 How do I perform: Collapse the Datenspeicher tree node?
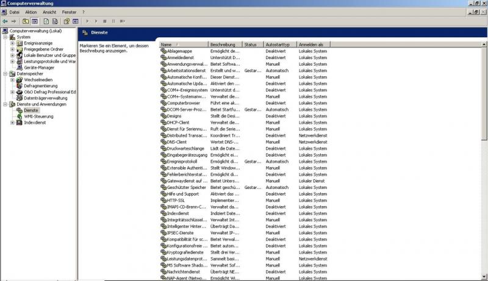tap(5, 74)
